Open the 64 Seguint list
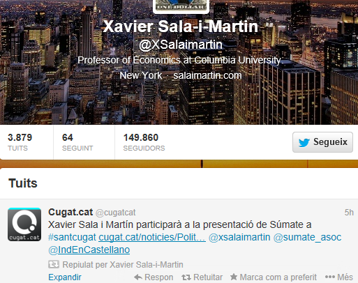The height and width of the screenshot is (283, 358). point(77,142)
